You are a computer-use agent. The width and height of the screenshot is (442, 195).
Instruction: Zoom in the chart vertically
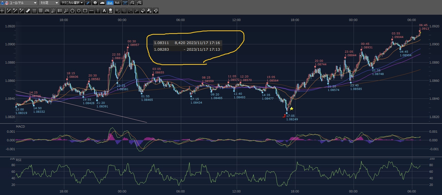(139, 3)
